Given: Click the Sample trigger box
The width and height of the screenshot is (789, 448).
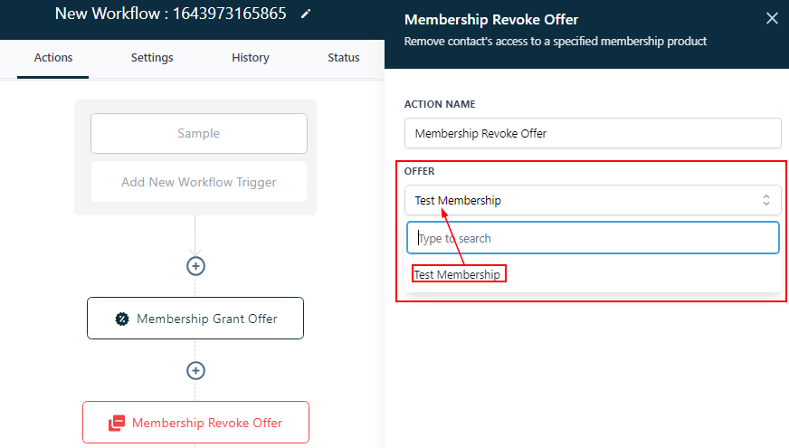Looking at the screenshot, I should tap(199, 134).
